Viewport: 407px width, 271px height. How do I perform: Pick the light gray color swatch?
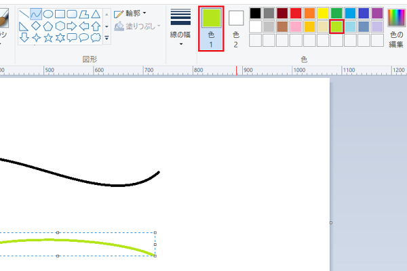[x=269, y=26]
